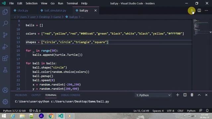Click the Users breadcrumb segment
The height and width of the screenshot is (119, 212).
coord(23,17)
